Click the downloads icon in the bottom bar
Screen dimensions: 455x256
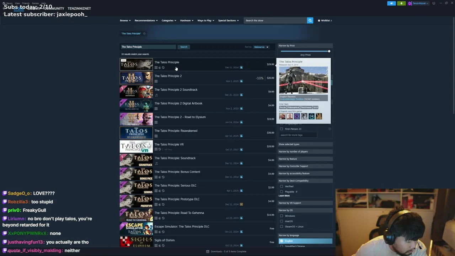(x=208, y=251)
